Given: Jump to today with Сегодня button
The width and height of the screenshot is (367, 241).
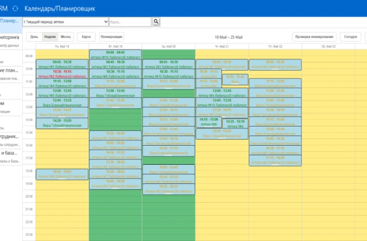Looking at the screenshot, I should pos(351,36).
